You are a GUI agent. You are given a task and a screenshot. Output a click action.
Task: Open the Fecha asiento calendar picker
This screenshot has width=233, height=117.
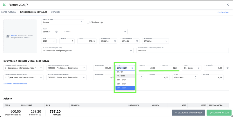(115, 41)
